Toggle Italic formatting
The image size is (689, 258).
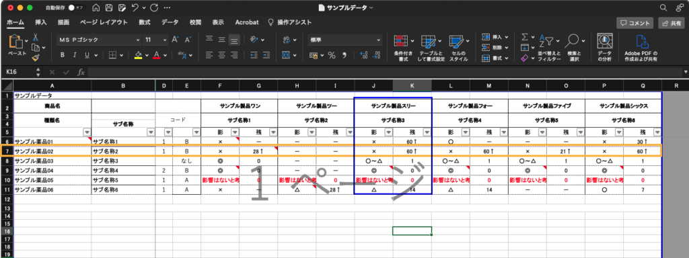[75, 55]
